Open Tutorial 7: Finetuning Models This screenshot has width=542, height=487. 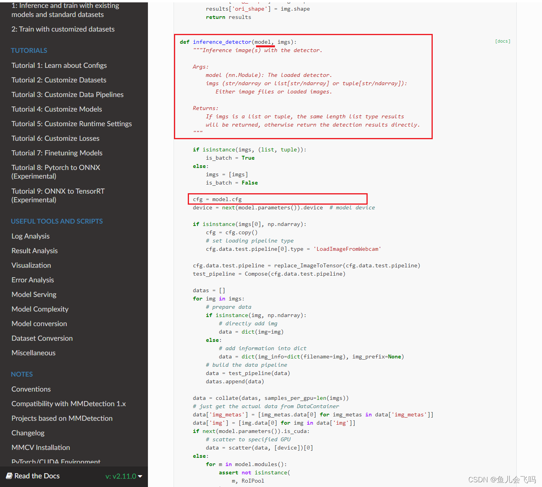pos(57,153)
